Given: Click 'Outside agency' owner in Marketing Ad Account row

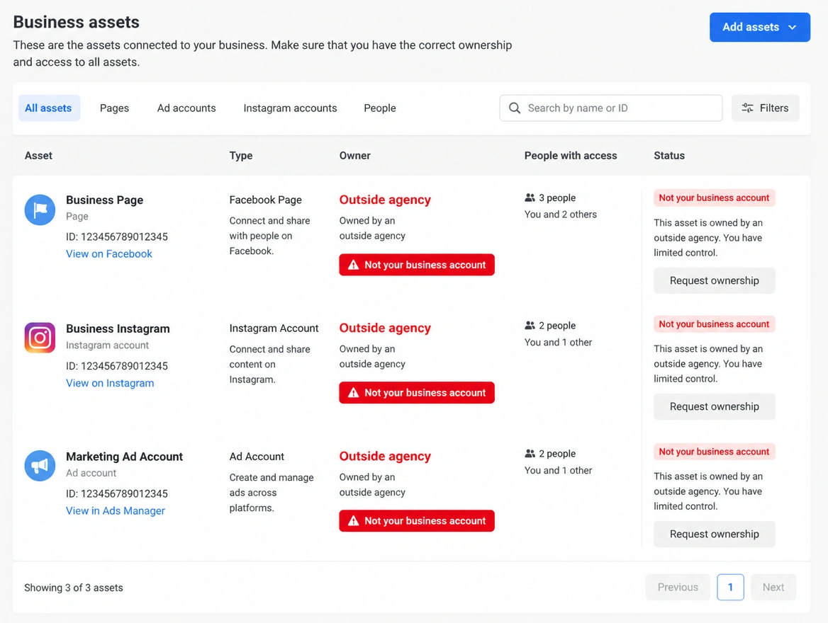Looking at the screenshot, I should (x=385, y=456).
